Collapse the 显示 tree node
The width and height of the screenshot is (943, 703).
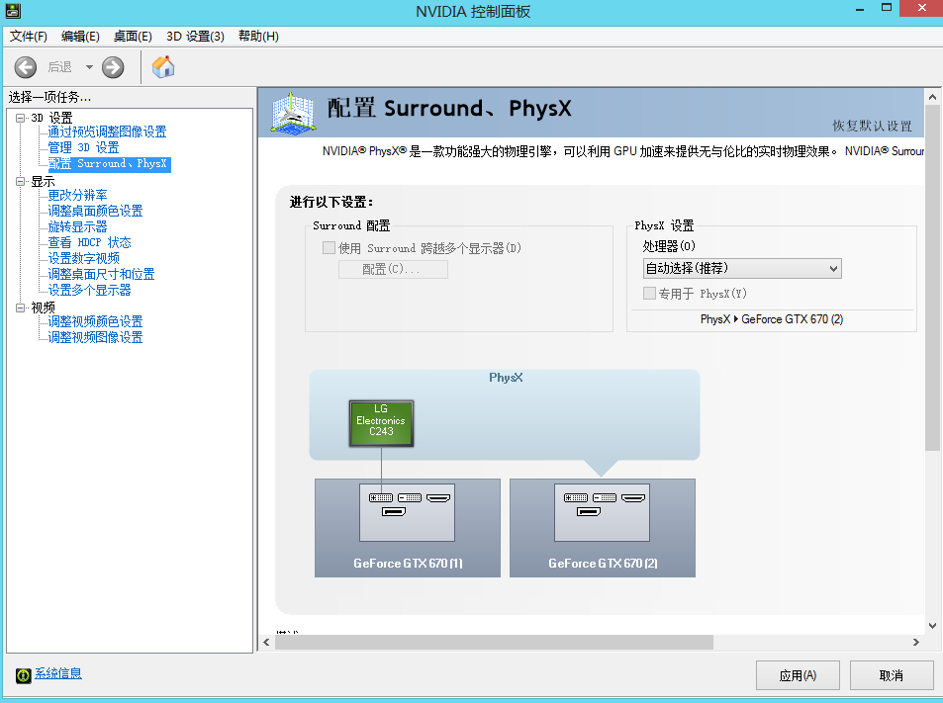coord(21,181)
